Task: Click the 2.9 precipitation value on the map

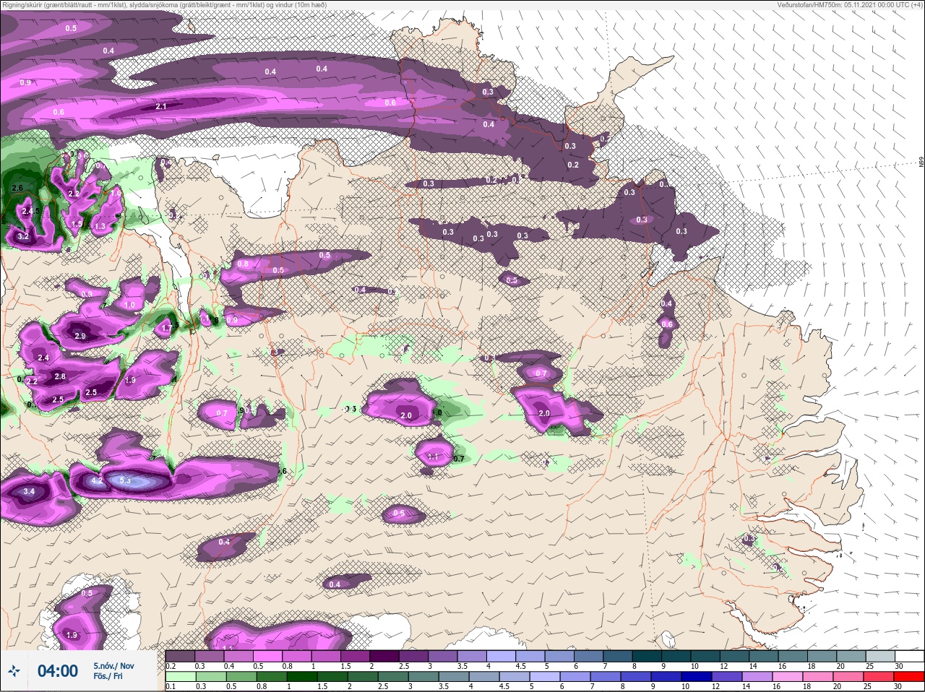Action: point(80,336)
